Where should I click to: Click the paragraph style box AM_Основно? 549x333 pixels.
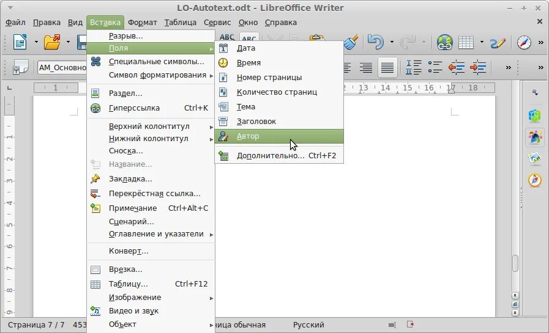point(62,67)
